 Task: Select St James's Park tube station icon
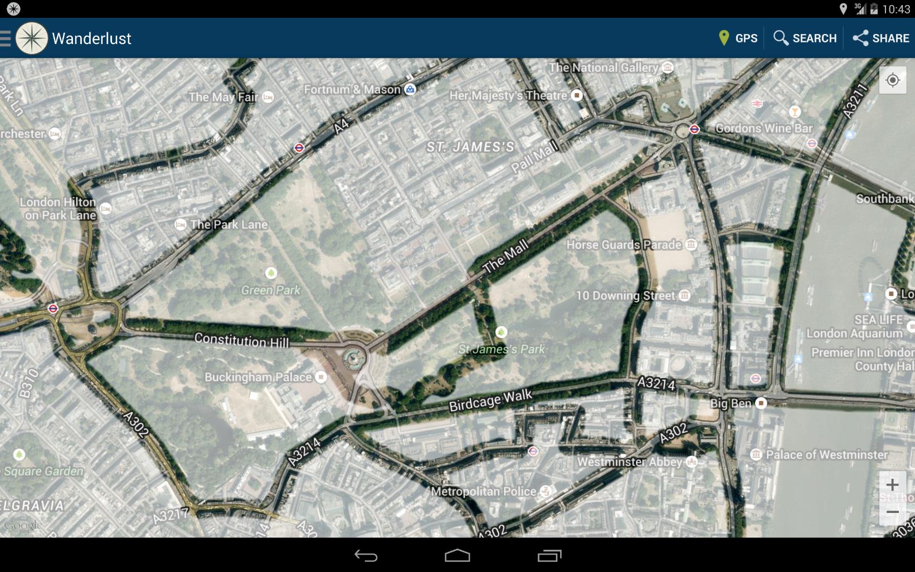[533, 451]
